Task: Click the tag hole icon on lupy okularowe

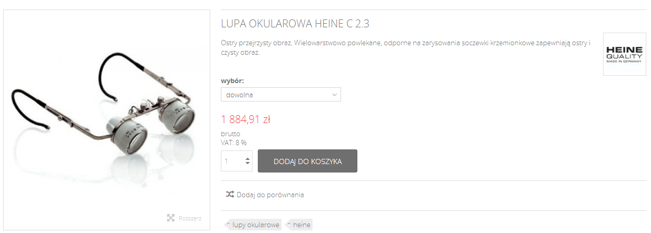Action: pyautogui.click(x=228, y=225)
